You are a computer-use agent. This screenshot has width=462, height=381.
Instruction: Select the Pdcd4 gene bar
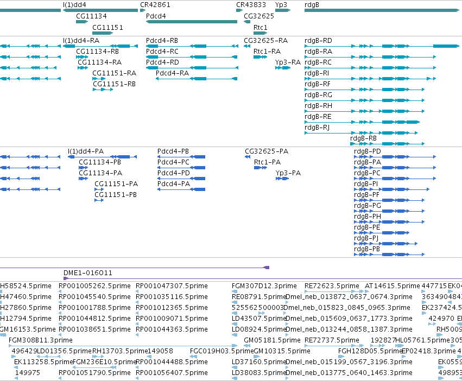[192, 22]
